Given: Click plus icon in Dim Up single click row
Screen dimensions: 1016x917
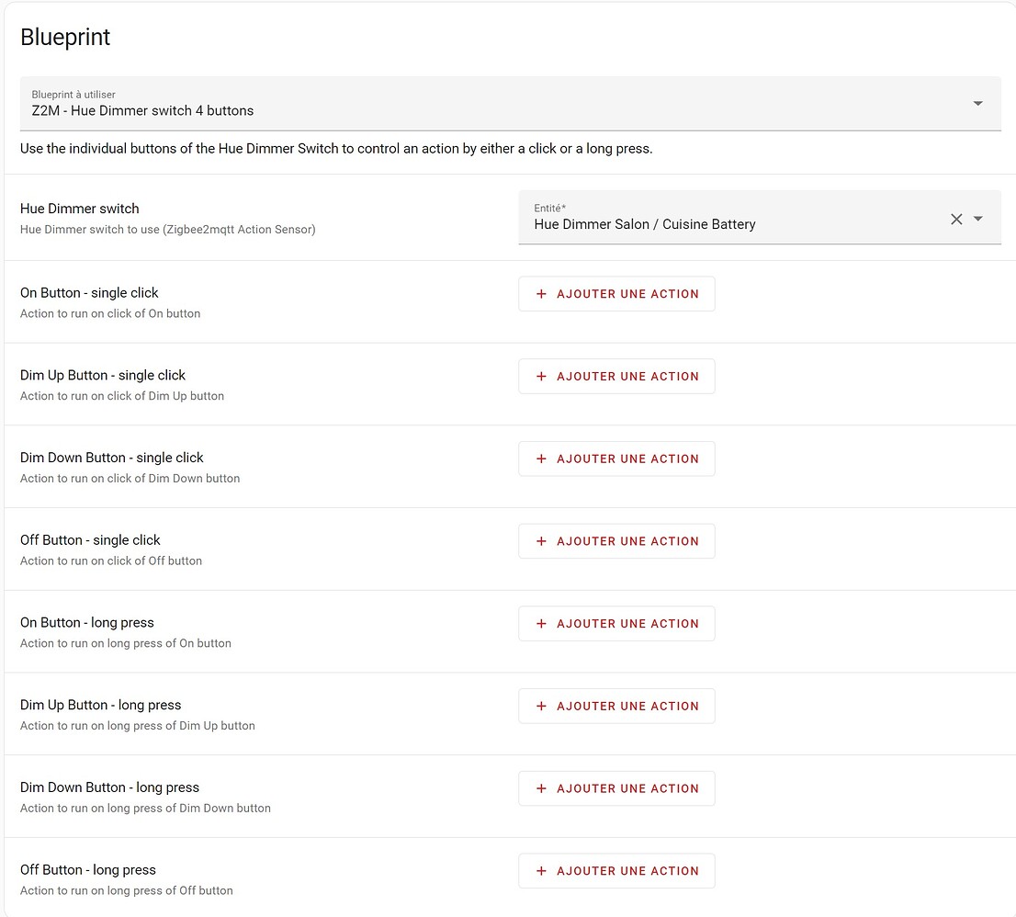Looking at the screenshot, I should click(541, 377).
